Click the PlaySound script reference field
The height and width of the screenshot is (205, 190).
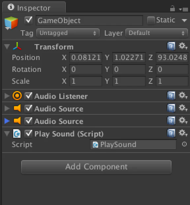point(133,144)
